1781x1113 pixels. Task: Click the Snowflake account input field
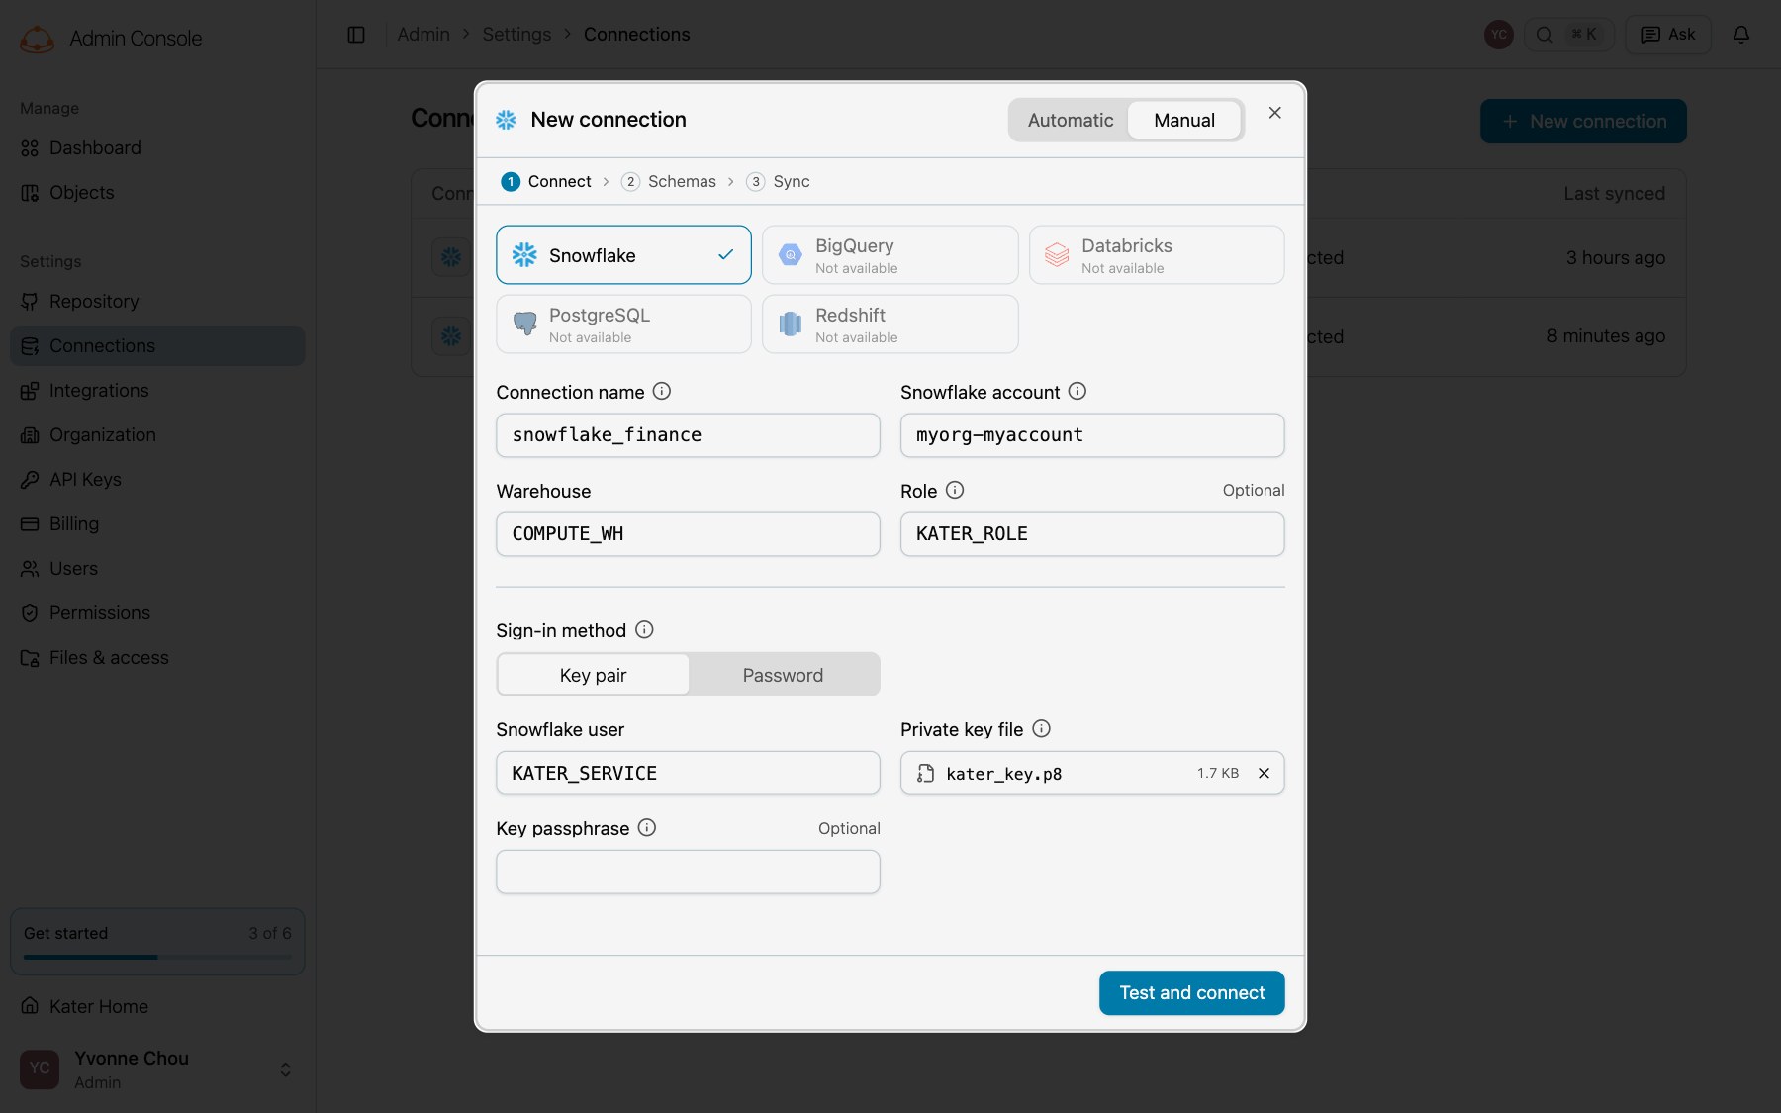pos(1092,435)
